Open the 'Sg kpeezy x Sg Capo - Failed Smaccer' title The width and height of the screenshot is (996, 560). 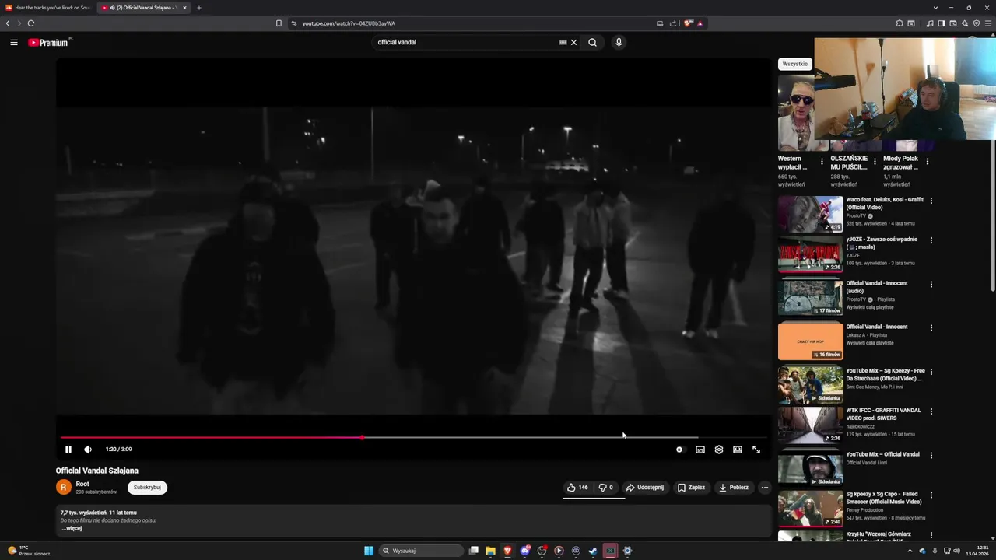click(x=883, y=498)
